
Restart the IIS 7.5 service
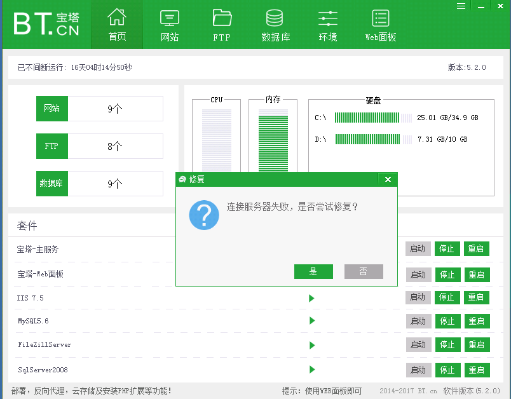pos(477,297)
